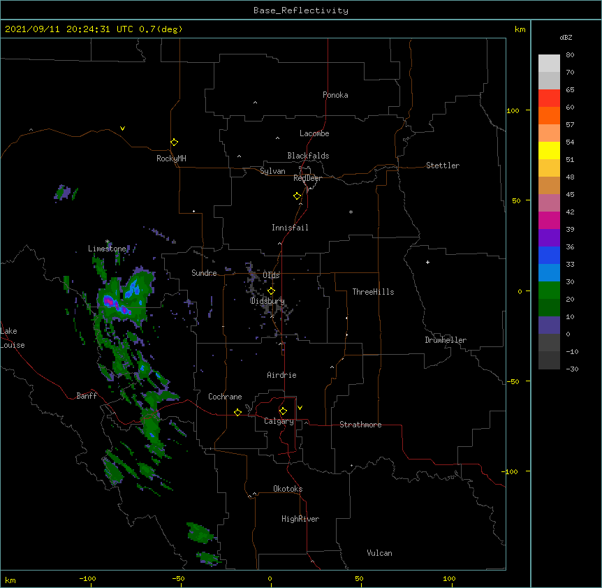
Task: Click the Innisfail city label
Action: pyautogui.click(x=290, y=228)
